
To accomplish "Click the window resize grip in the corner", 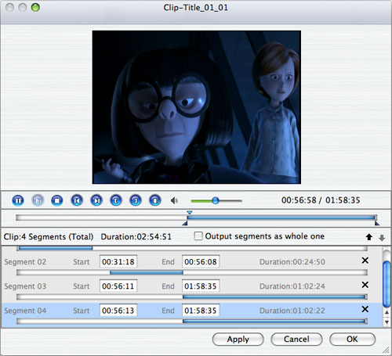I will 386,351.
